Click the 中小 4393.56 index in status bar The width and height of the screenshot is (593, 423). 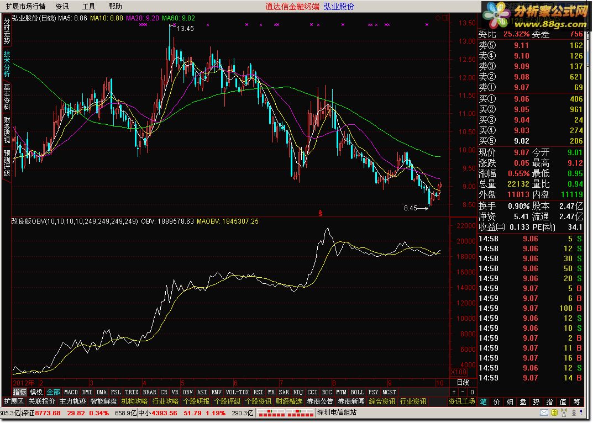pos(158,413)
